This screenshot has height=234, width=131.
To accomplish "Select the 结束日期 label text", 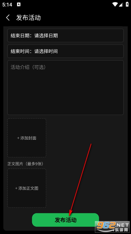I will click(x=20, y=35).
